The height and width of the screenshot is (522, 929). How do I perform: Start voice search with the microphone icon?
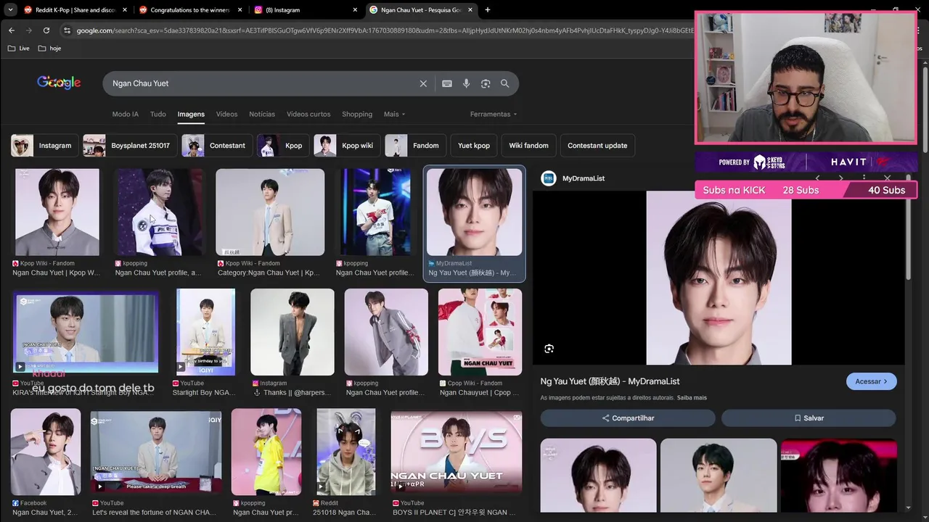coord(466,83)
